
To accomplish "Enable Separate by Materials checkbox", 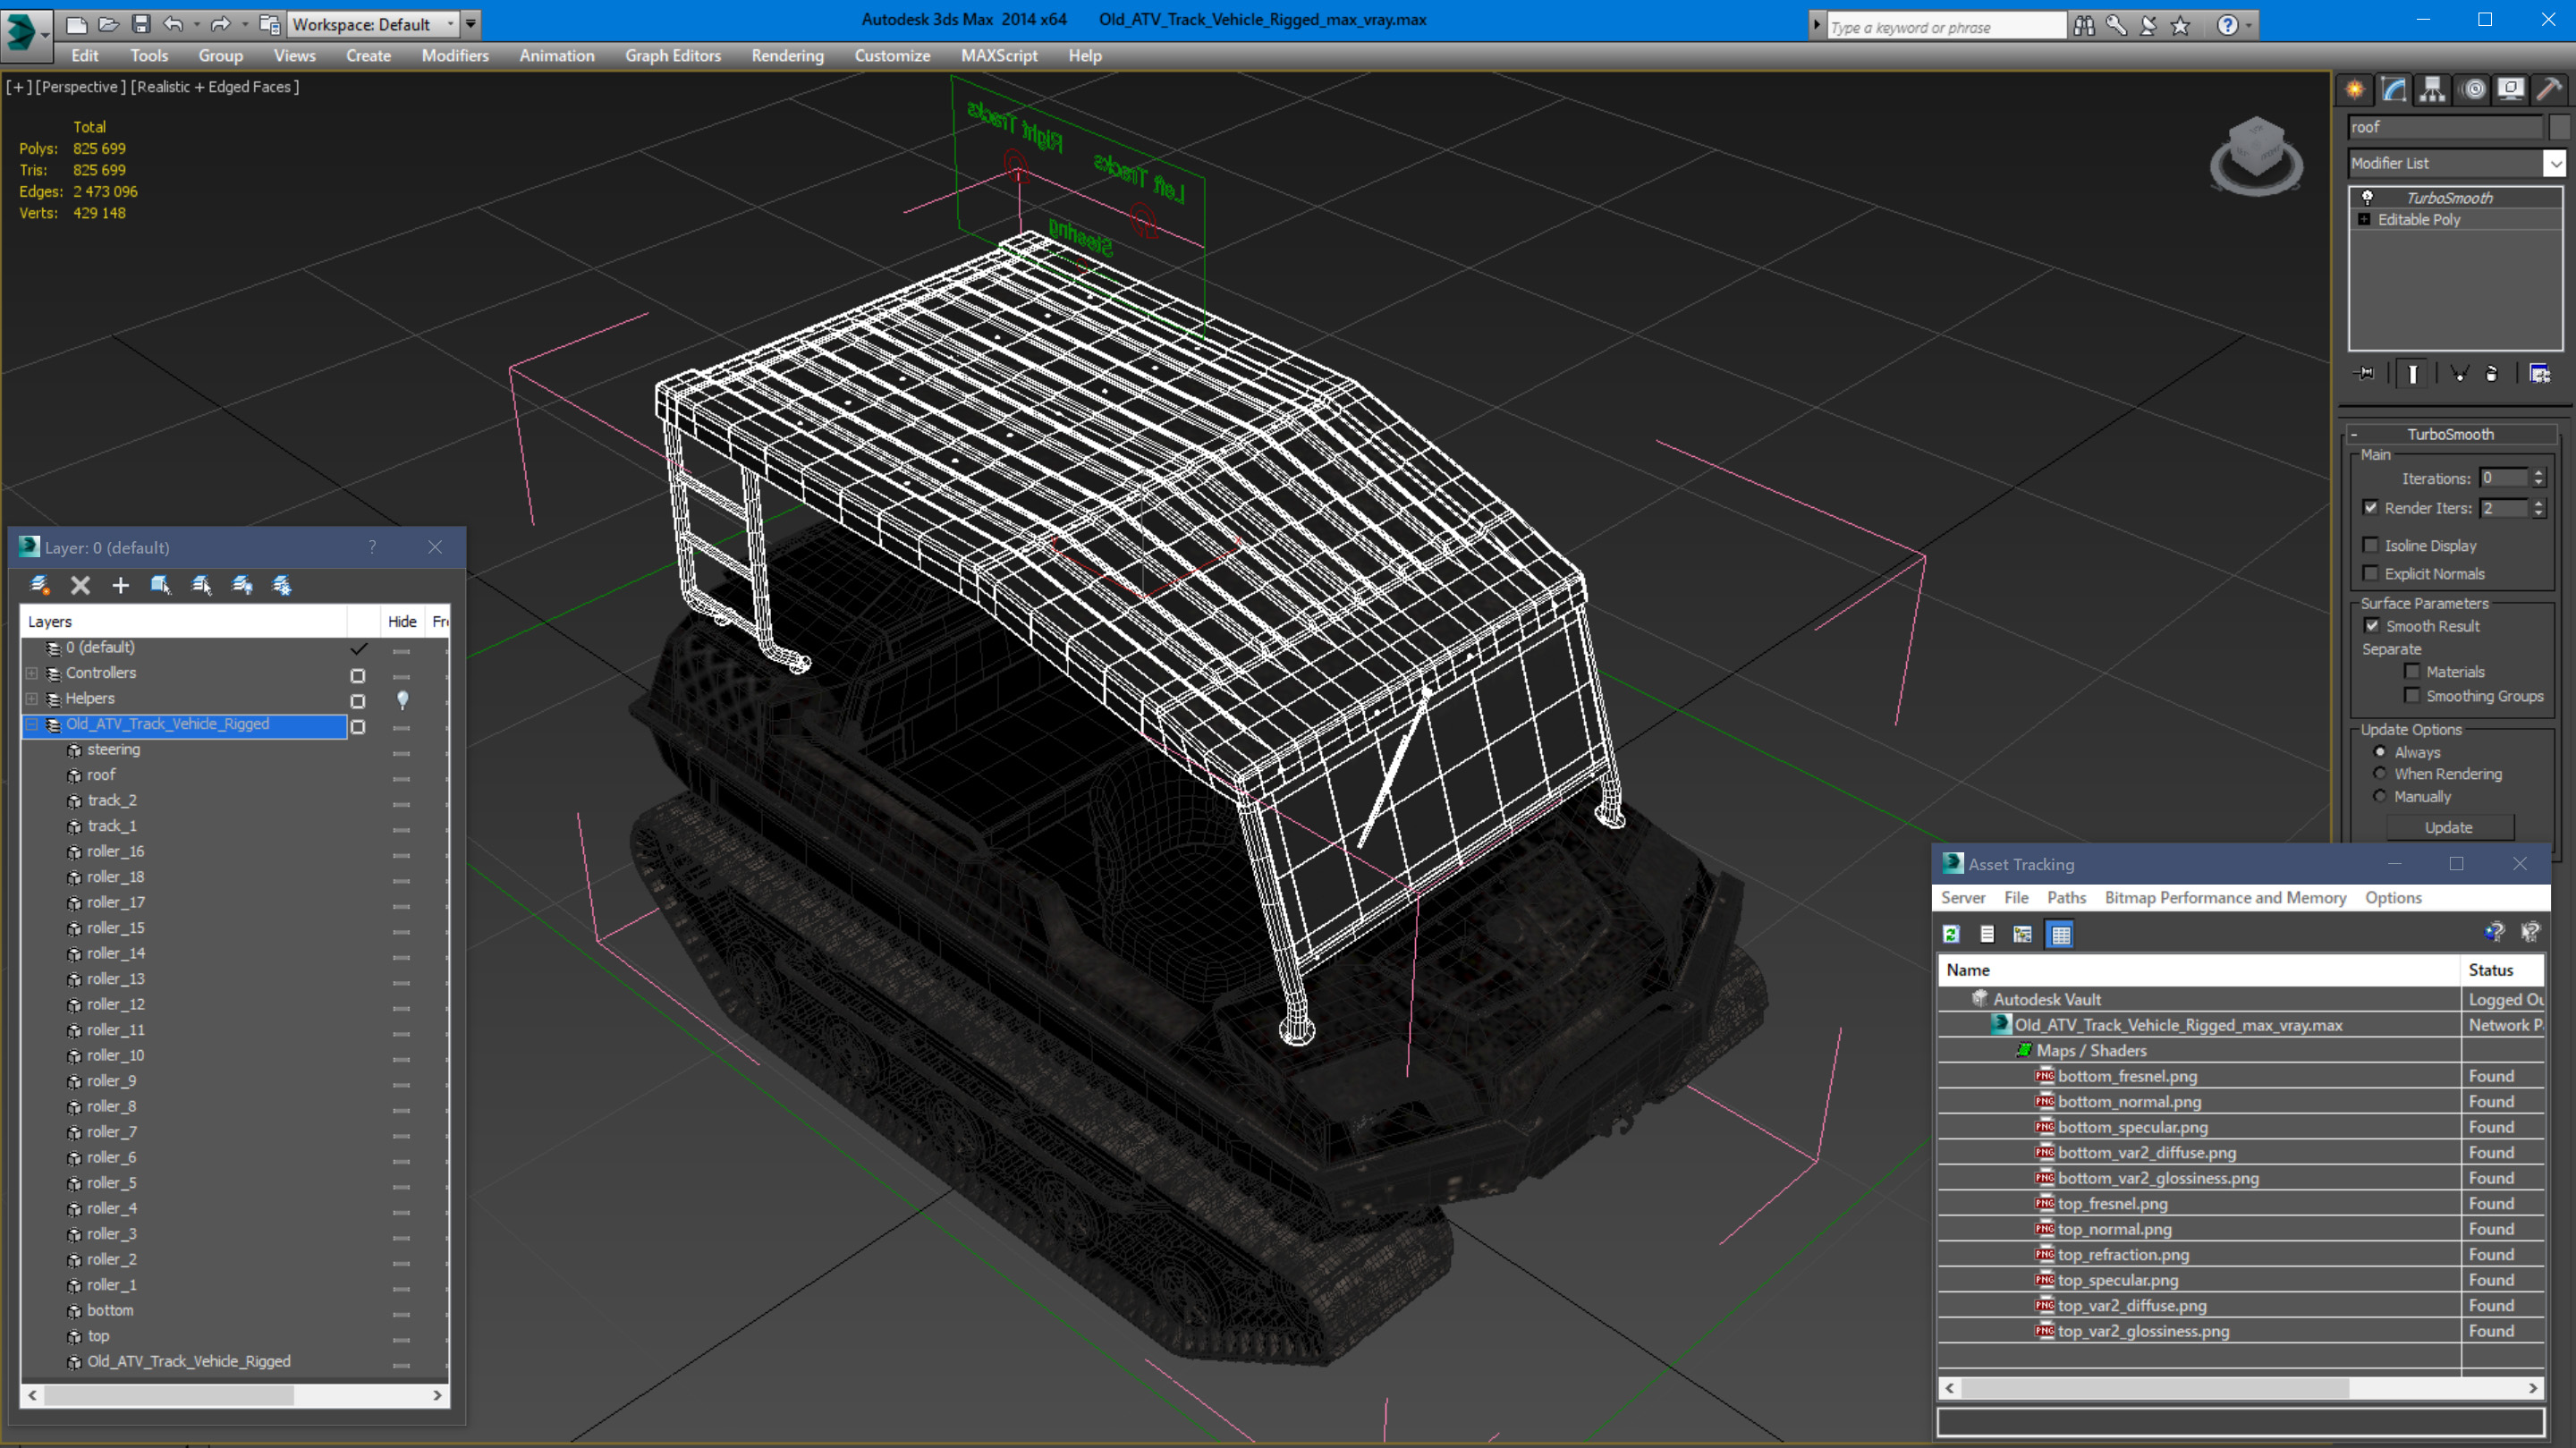I will point(2412,671).
